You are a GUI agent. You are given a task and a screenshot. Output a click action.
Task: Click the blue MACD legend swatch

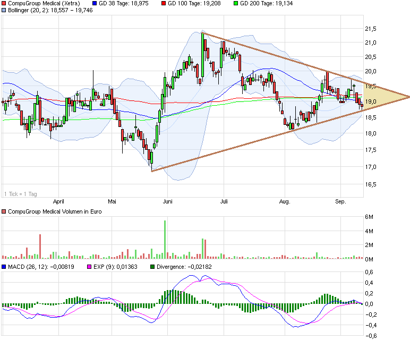pos(4,267)
